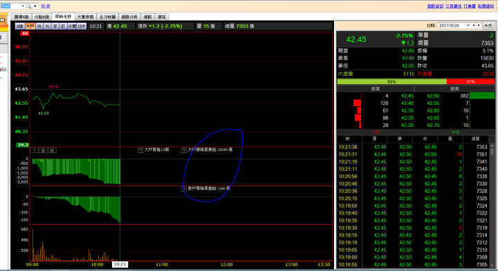Click the 2017/9/26 date field
Viewport: 498px width, 271px height.
click(452, 26)
